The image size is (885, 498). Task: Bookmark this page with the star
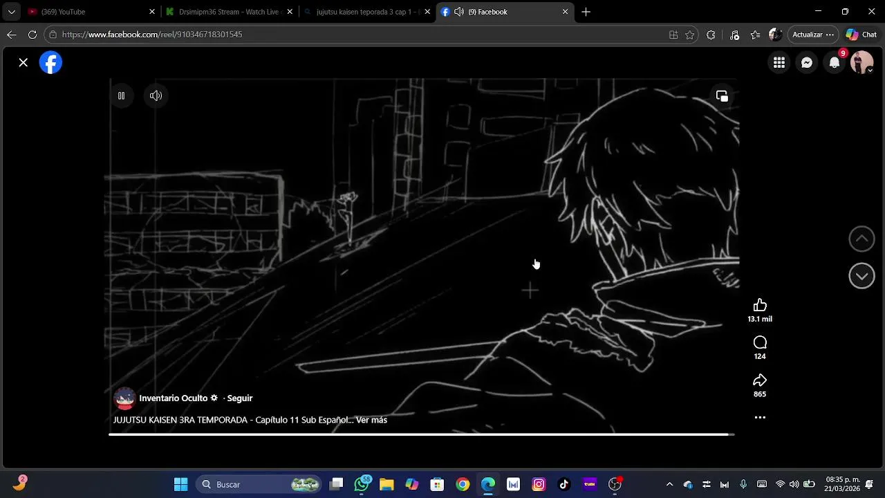tap(690, 35)
